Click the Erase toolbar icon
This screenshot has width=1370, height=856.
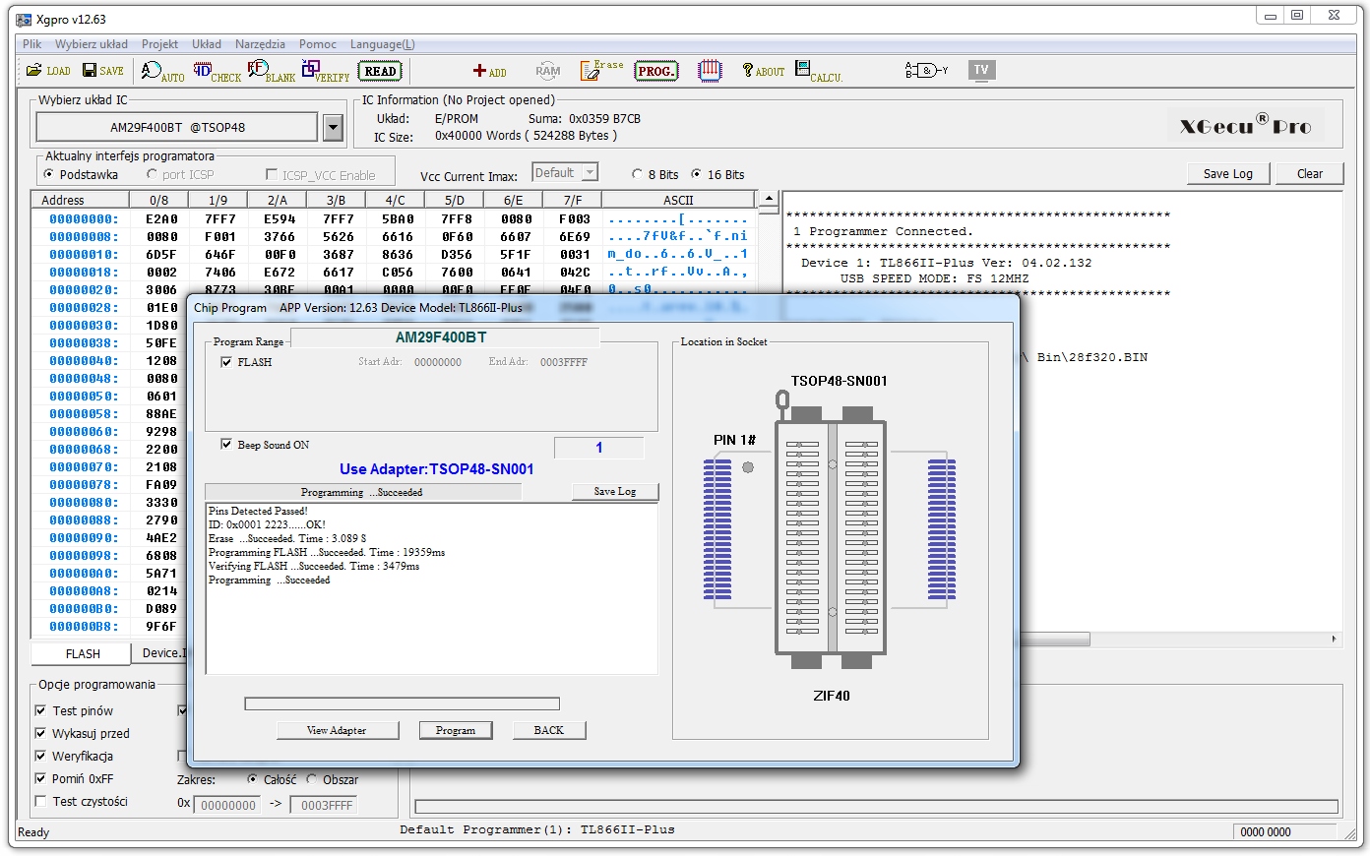coord(601,70)
